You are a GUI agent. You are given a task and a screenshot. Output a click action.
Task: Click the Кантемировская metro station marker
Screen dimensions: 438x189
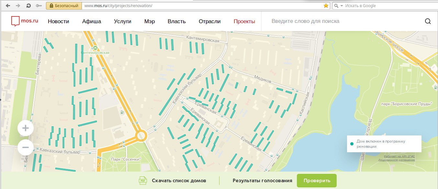(95, 48)
